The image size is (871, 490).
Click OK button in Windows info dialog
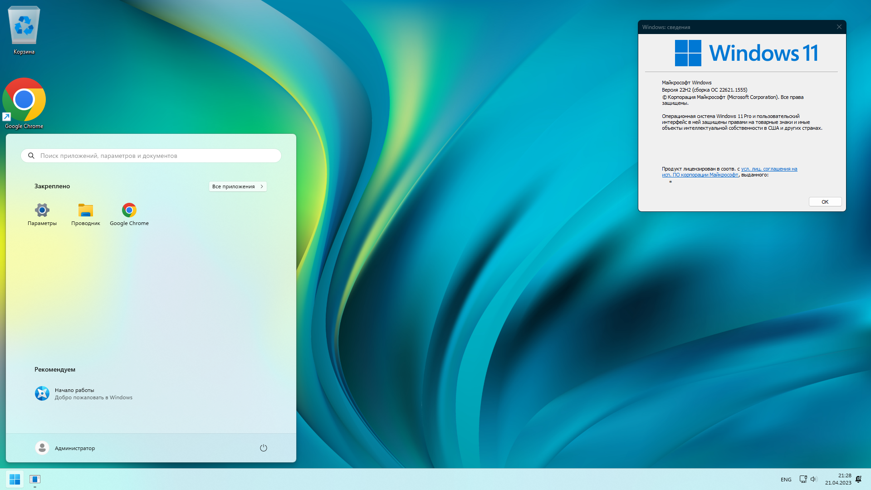click(x=825, y=201)
